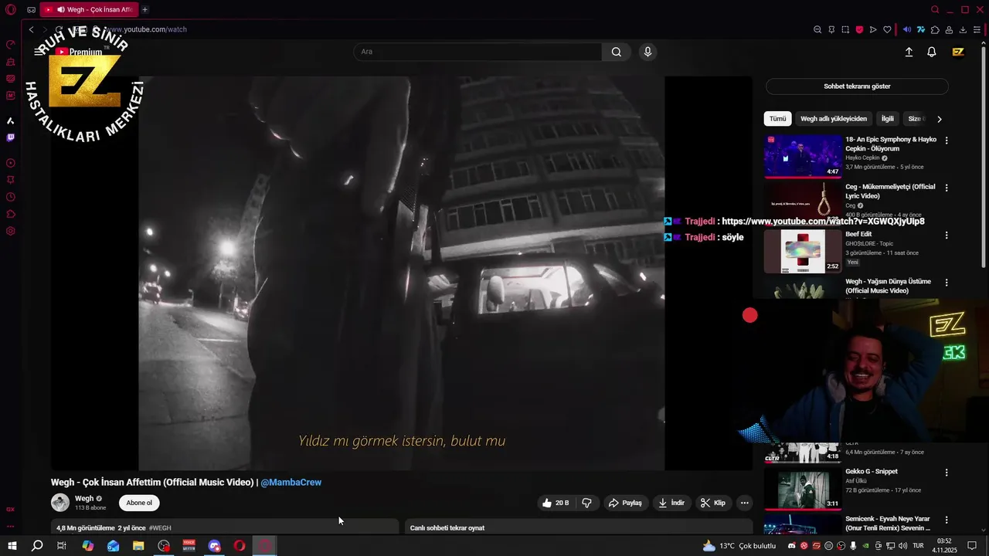This screenshot has height=556, width=989.
Task: Like the video with thumbs up
Action: click(556, 503)
